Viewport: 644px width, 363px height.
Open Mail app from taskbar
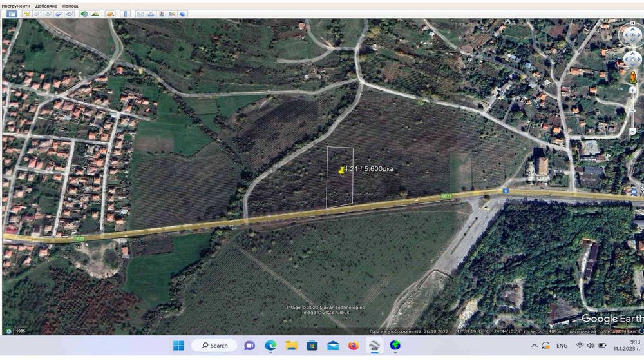[x=333, y=346]
